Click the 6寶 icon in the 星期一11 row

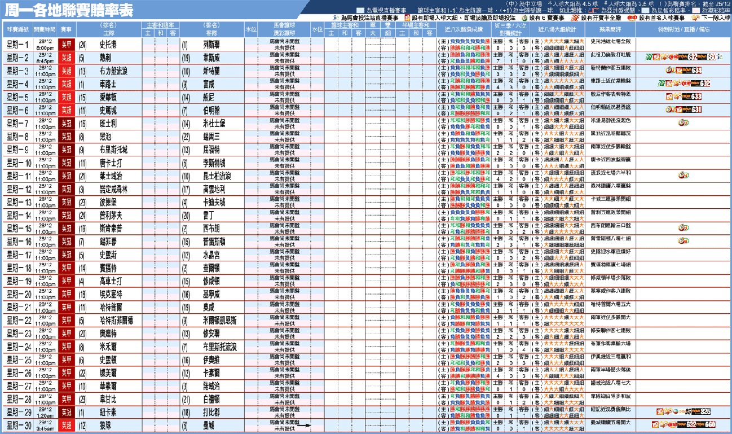click(x=683, y=175)
